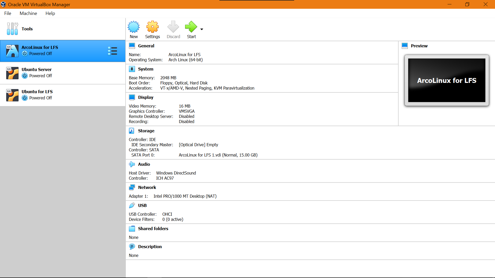
Task: Click 'ICH AC97' audio controller value
Action: [x=165, y=178]
